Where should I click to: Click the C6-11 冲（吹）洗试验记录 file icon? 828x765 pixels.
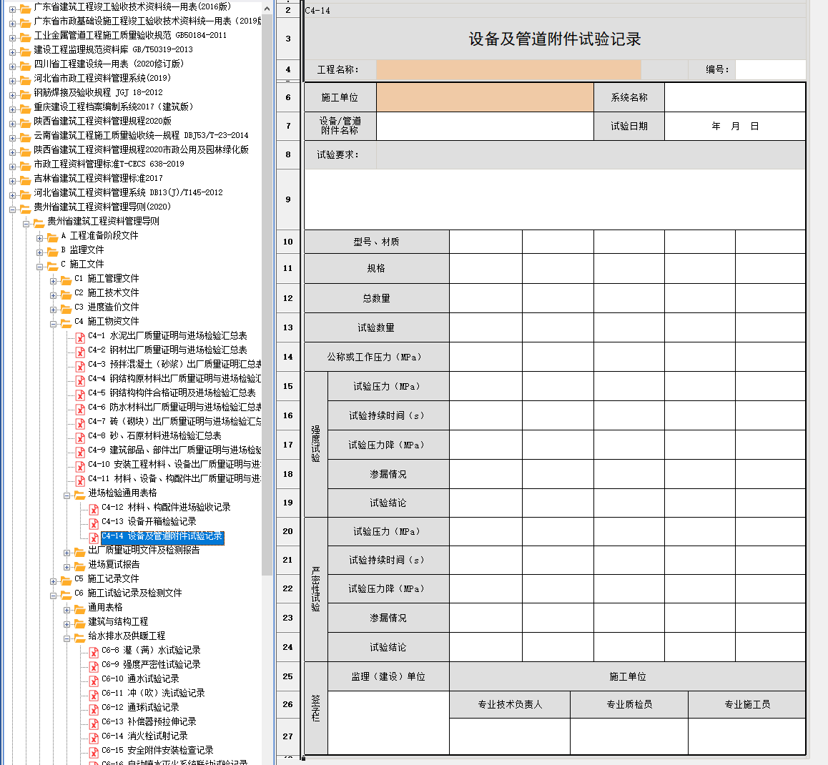(94, 695)
